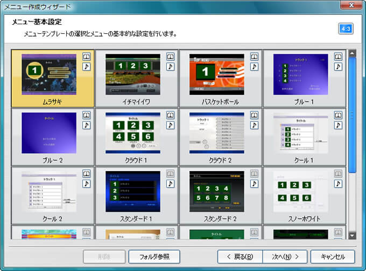
Task: Click the book icon on ブルー 1 template
Action: 338,57
